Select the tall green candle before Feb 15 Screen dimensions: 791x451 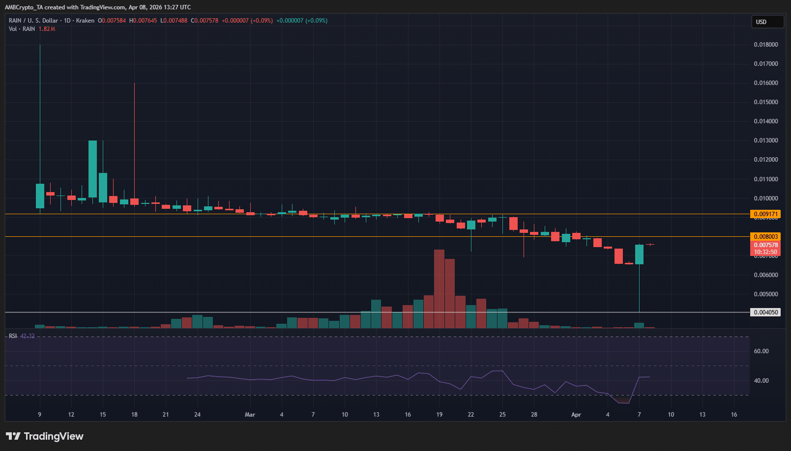pyautogui.click(x=92, y=169)
